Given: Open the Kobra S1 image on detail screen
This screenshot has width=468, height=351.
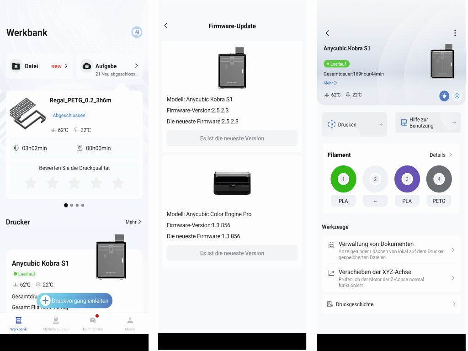Looking at the screenshot, I should pos(442,62).
